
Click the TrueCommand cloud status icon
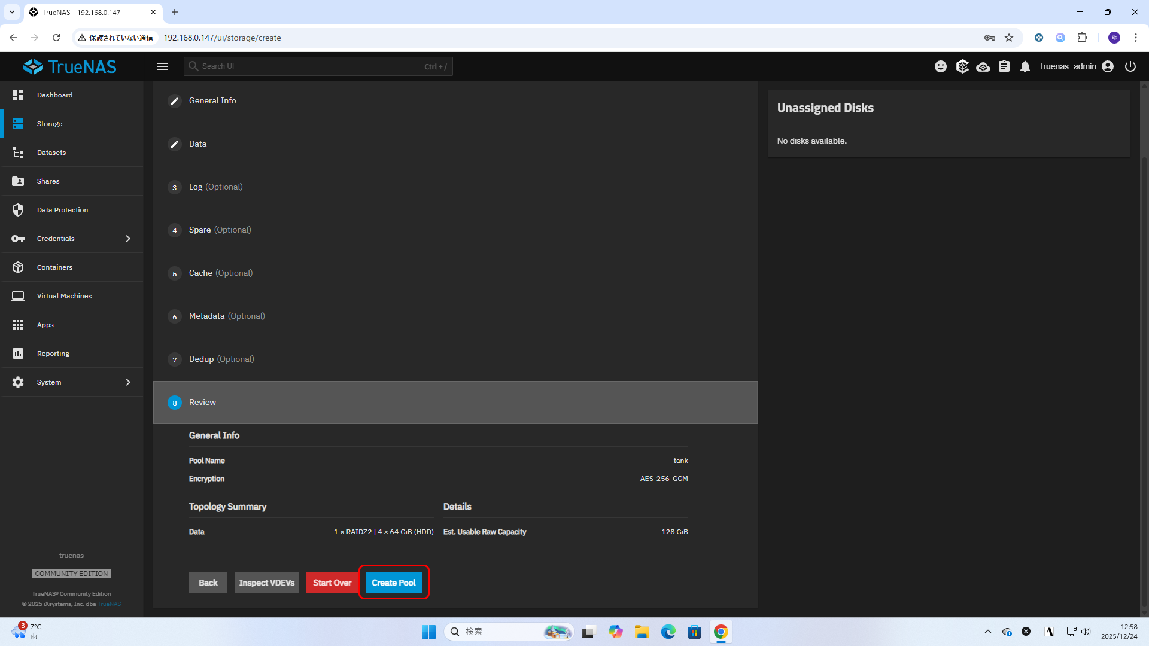tap(983, 66)
